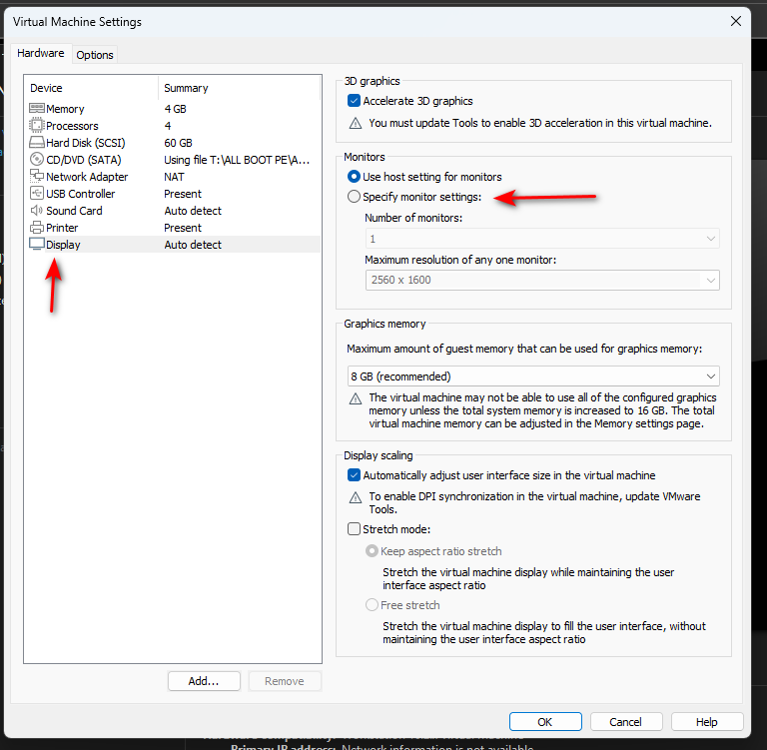Viewport: 767px width, 750px height.
Task: Click the Processors chip icon
Action: coord(37,125)
